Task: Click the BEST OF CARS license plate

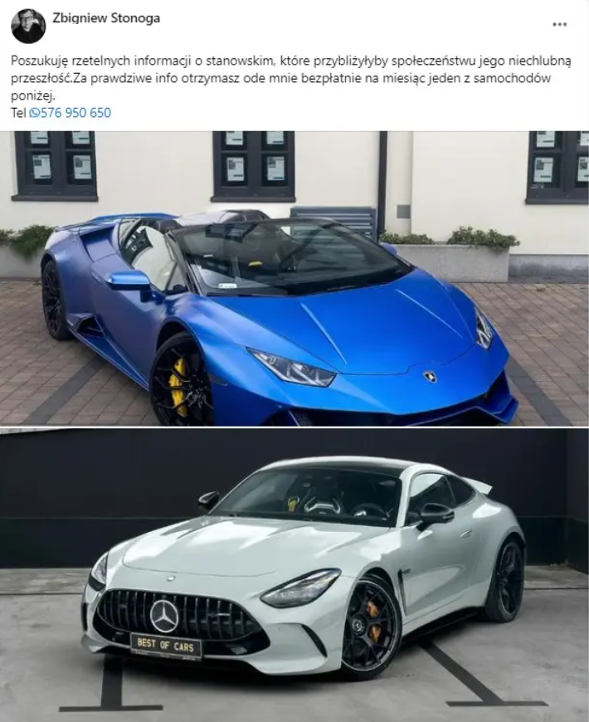Action: 167,645
